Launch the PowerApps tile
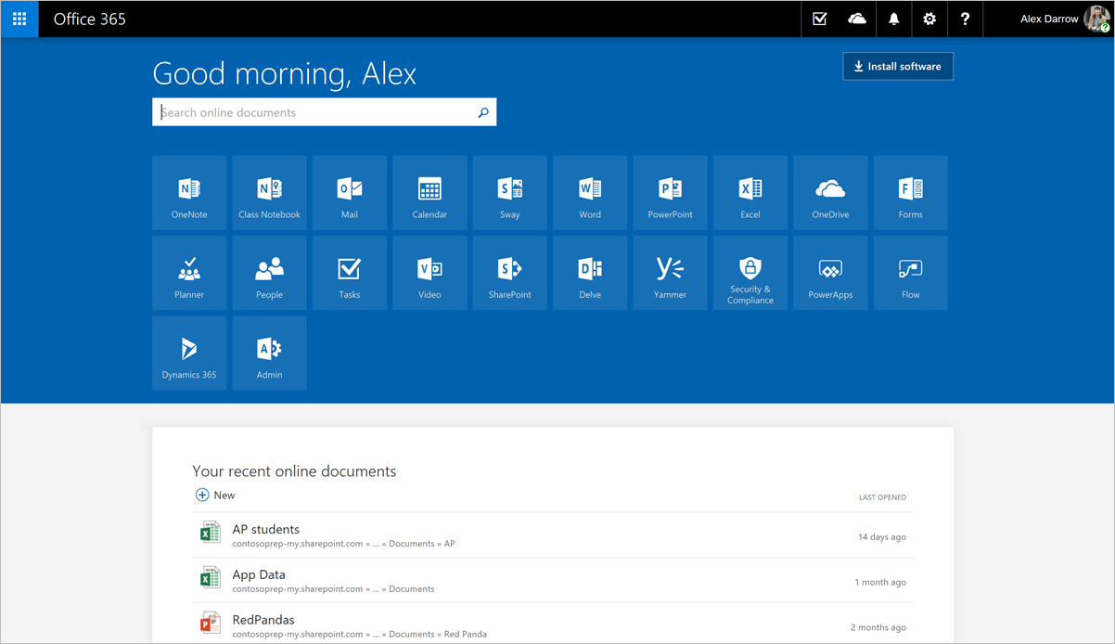Image resolution: width=1115 pixels, height=644 pixels. point(830,273)
